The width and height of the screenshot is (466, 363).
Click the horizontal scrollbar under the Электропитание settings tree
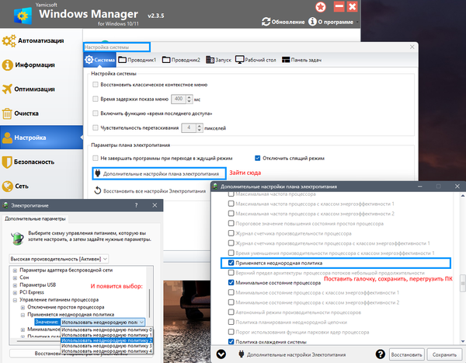click(x=39, y=340)
